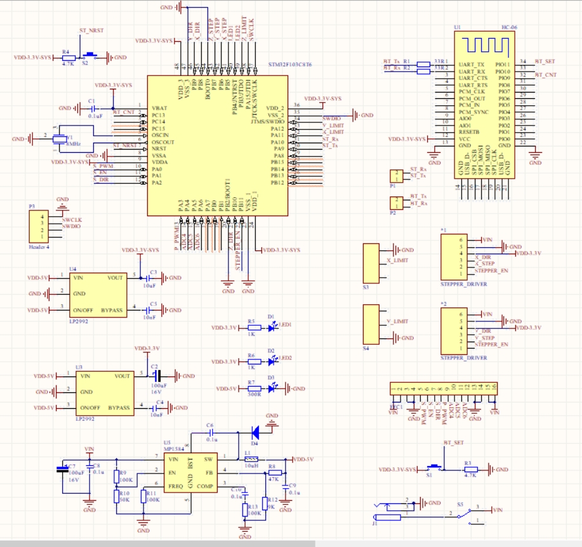Click the BT_CNT net label at pin 32
This screenshot has height=547, width=582.
[546, 75]
